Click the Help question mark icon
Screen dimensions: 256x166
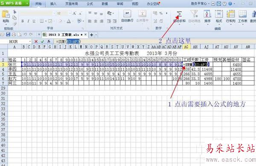[x=230, y=3]
